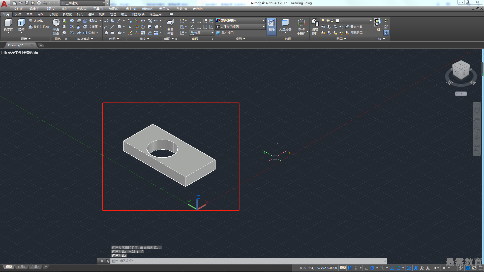The height and width of the screenshot is (272, 484).
Task: Click the 3D rotate tool in 修改 panel
Action: point(137,27)
